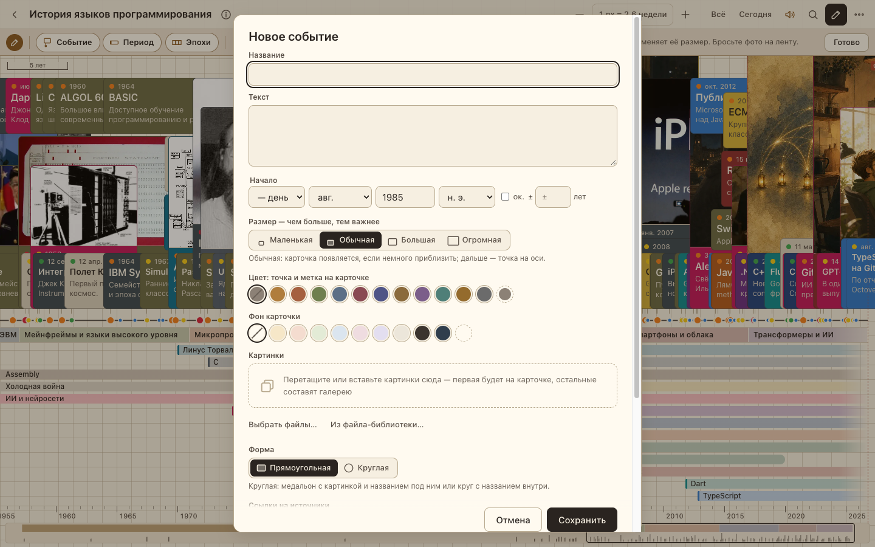
Task: Click the Эпохи toolbar button
Action: [192, 43]
